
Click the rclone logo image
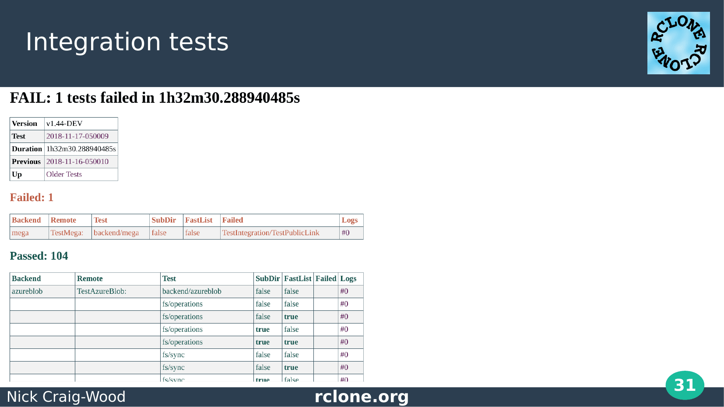coord(678,43)
